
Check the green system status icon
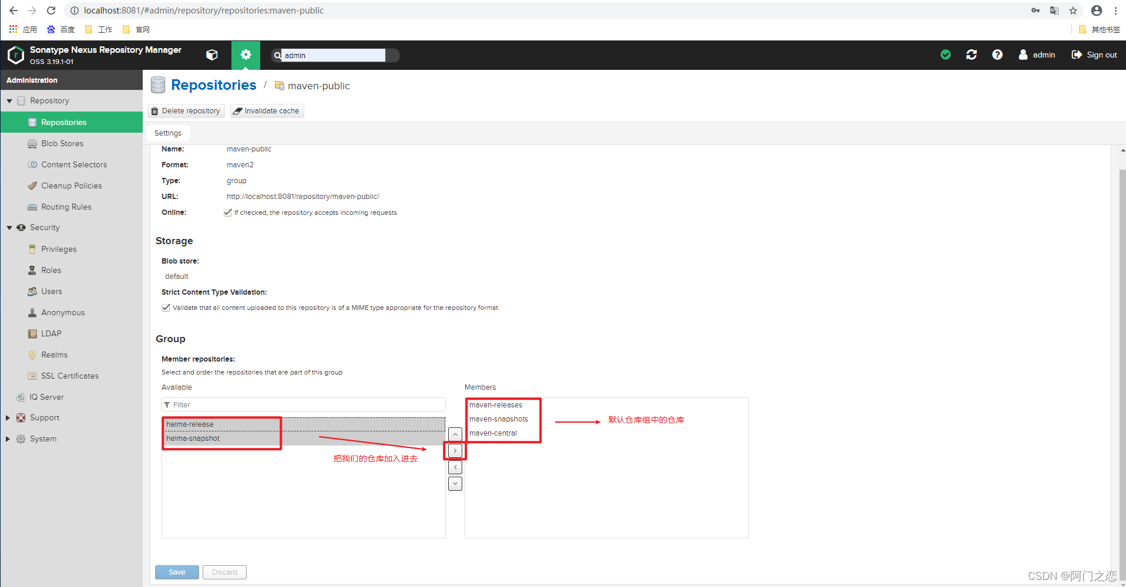click(946, 55)
